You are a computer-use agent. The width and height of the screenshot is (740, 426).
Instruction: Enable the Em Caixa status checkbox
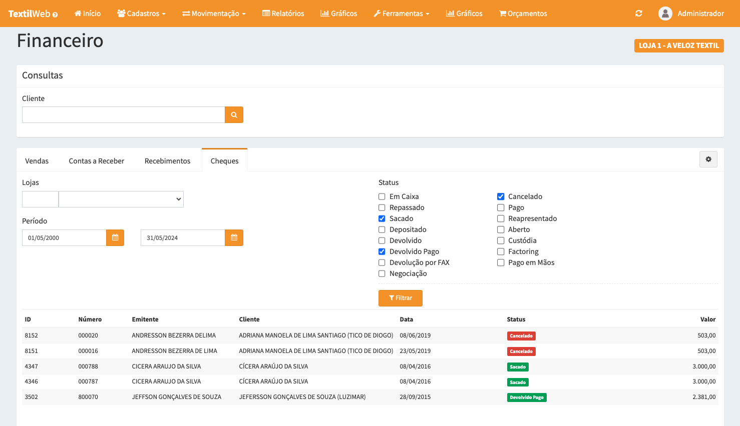382,197
